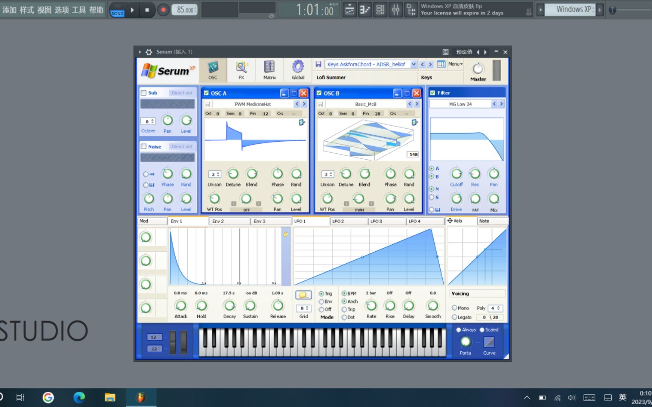Click the Noise Direct out button
Image resolution: width=652 pixels, height=407 pixels.
pos(182,146)
